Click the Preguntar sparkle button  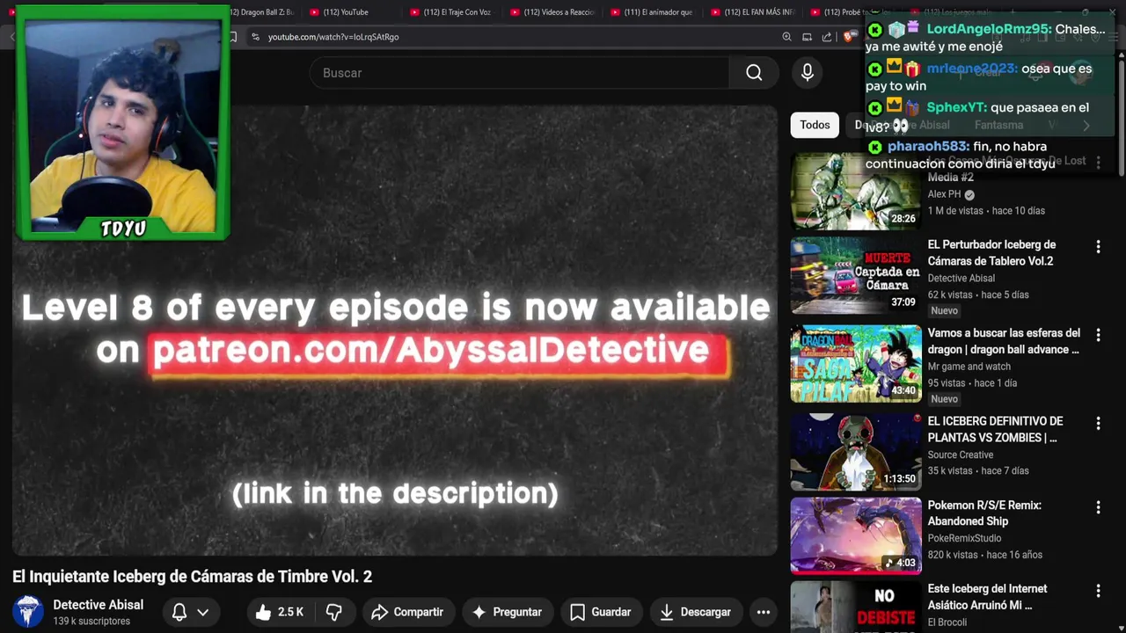click(x=507, y=612)
